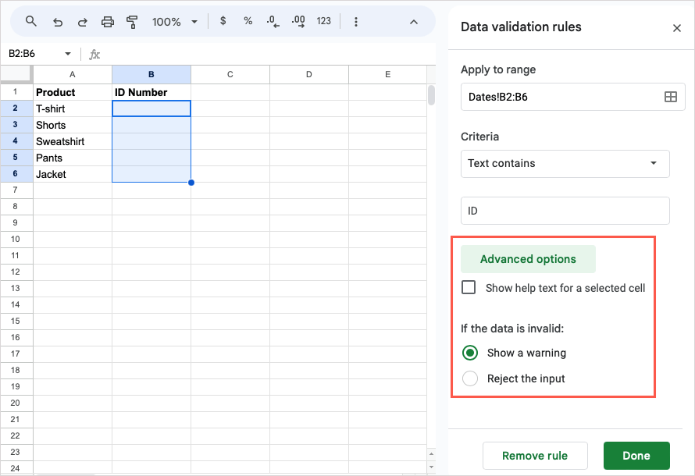Click the Done button

(x=636, y=456)
